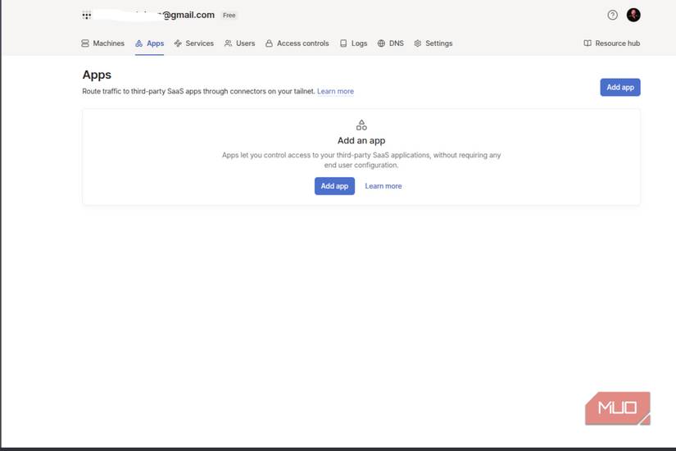Switch to the DNS tab

(391, 43)
